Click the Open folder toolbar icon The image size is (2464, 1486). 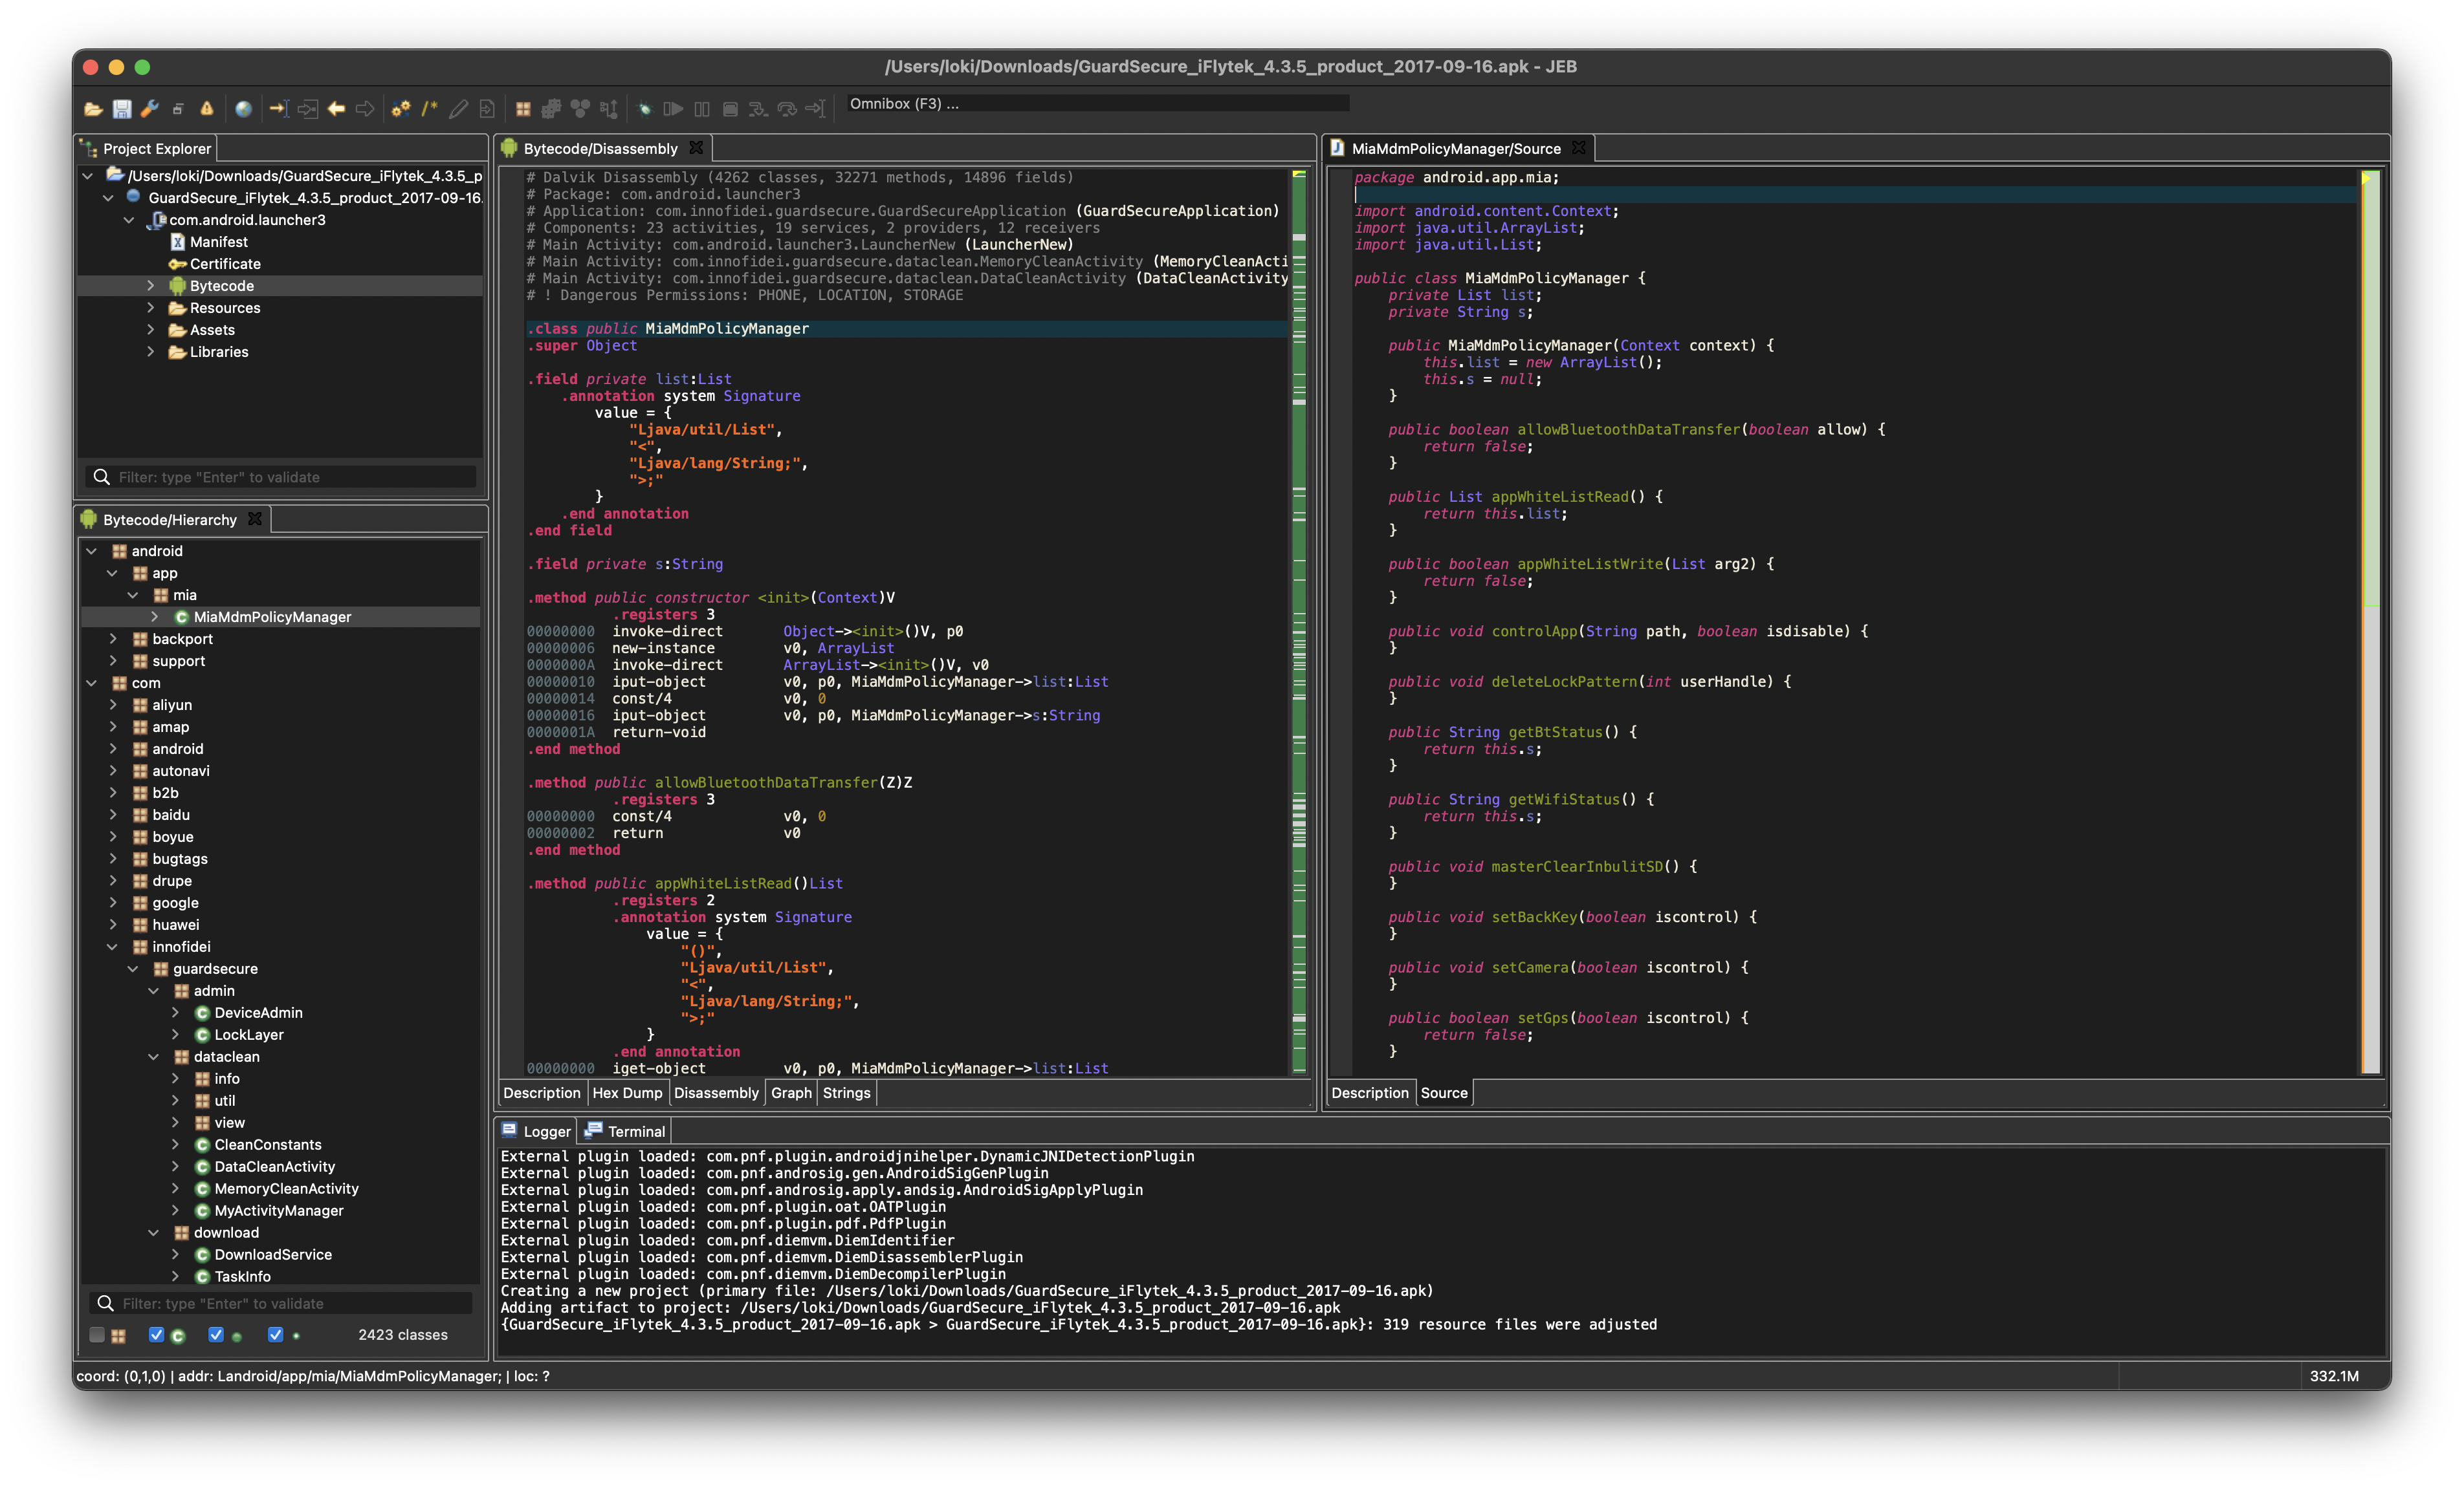tap(93, 109)
